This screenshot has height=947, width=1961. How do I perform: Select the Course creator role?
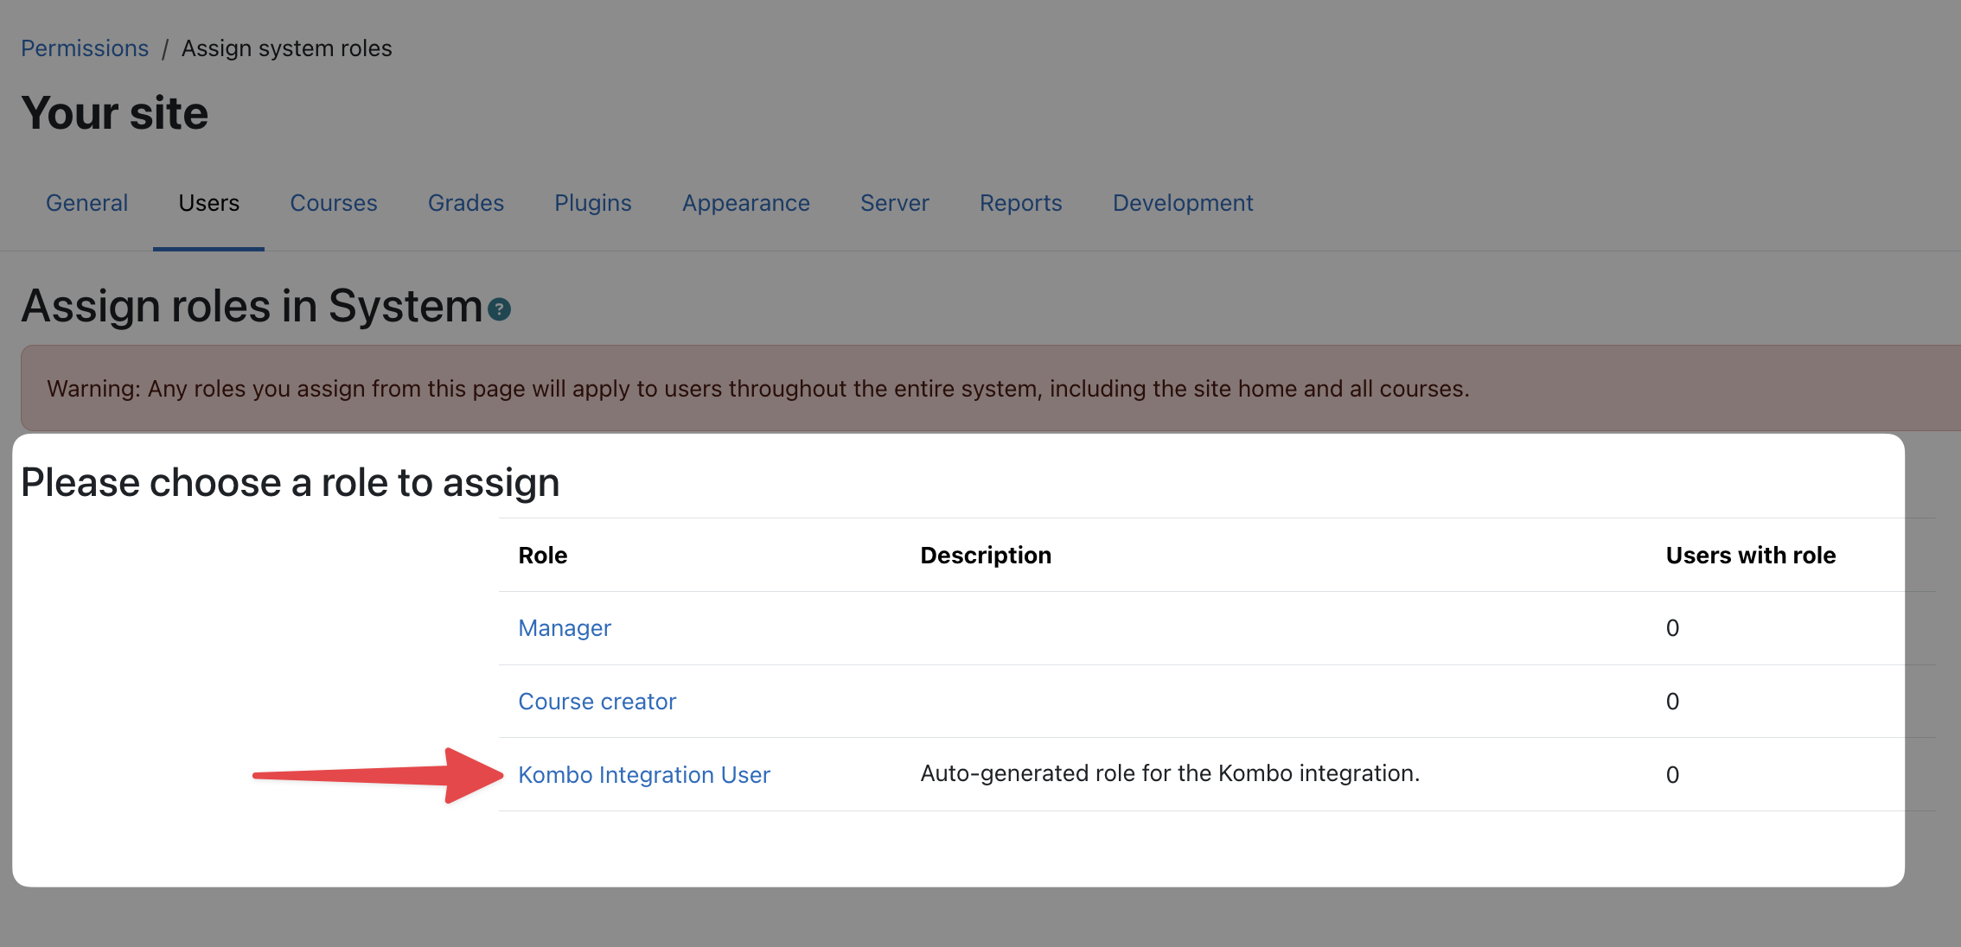[x=597, y=702]
